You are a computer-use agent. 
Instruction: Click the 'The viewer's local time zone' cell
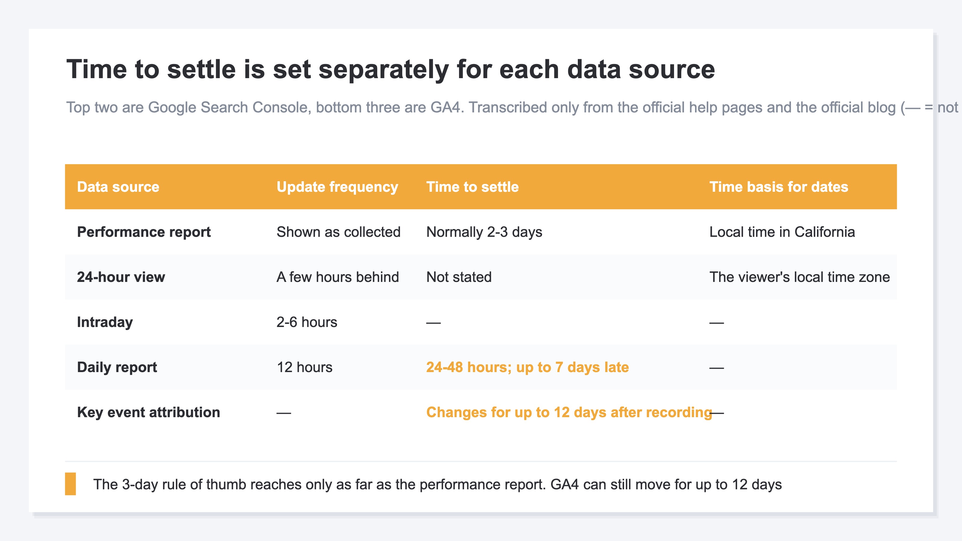tap(800, 277)
